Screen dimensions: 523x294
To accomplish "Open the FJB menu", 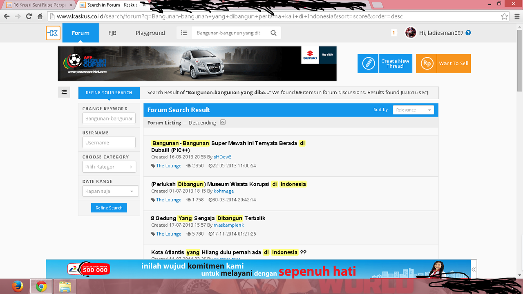I will pos(112,33).
